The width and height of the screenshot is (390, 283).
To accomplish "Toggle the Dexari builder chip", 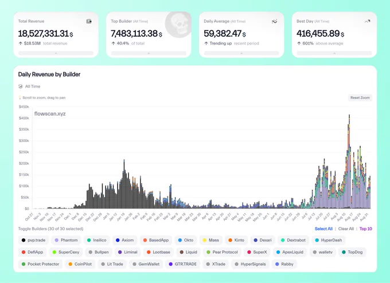I will click(263, 240).
